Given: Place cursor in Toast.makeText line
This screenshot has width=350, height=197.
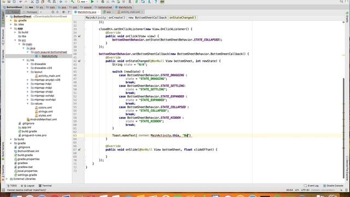Looking at the screenshot, I should (x=152, y=135).
